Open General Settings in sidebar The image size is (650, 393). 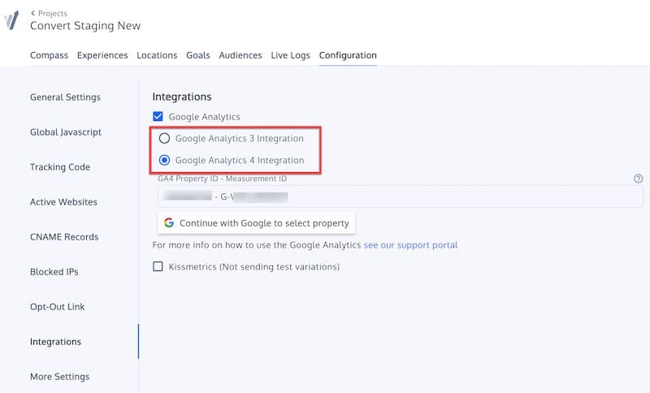65,97
